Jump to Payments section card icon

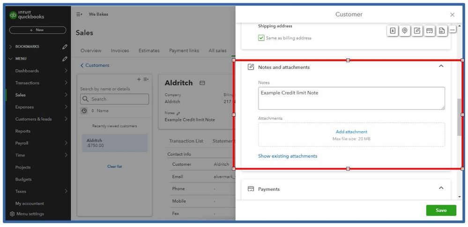[x=430, y=31]
